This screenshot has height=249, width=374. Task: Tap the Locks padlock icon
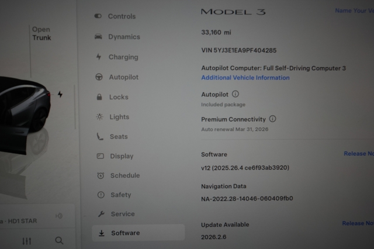tap(99, 97)
